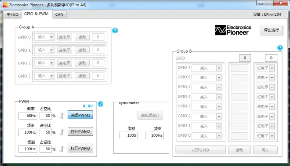
Task: Open Group B GPIO 7 direction dropdown
Action: pyautogui.click(x=219, y=68)
